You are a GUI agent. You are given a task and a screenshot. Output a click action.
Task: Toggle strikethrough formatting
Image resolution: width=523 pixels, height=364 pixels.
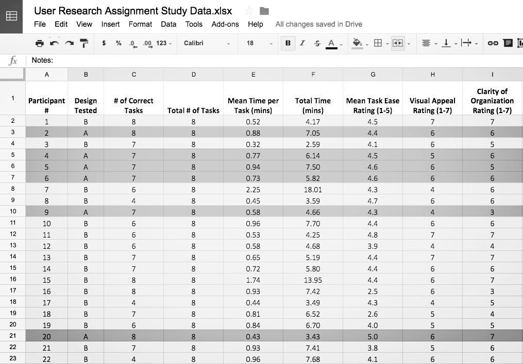tap(316, 43)
